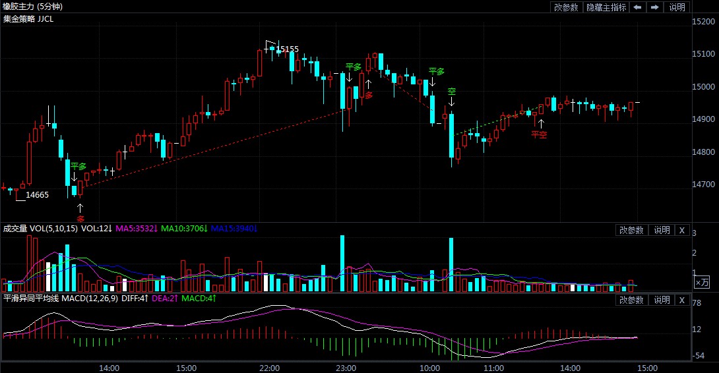The image size is (719, 373).
Task: Click the 23:00 time axis label
Action: [346, 368]
